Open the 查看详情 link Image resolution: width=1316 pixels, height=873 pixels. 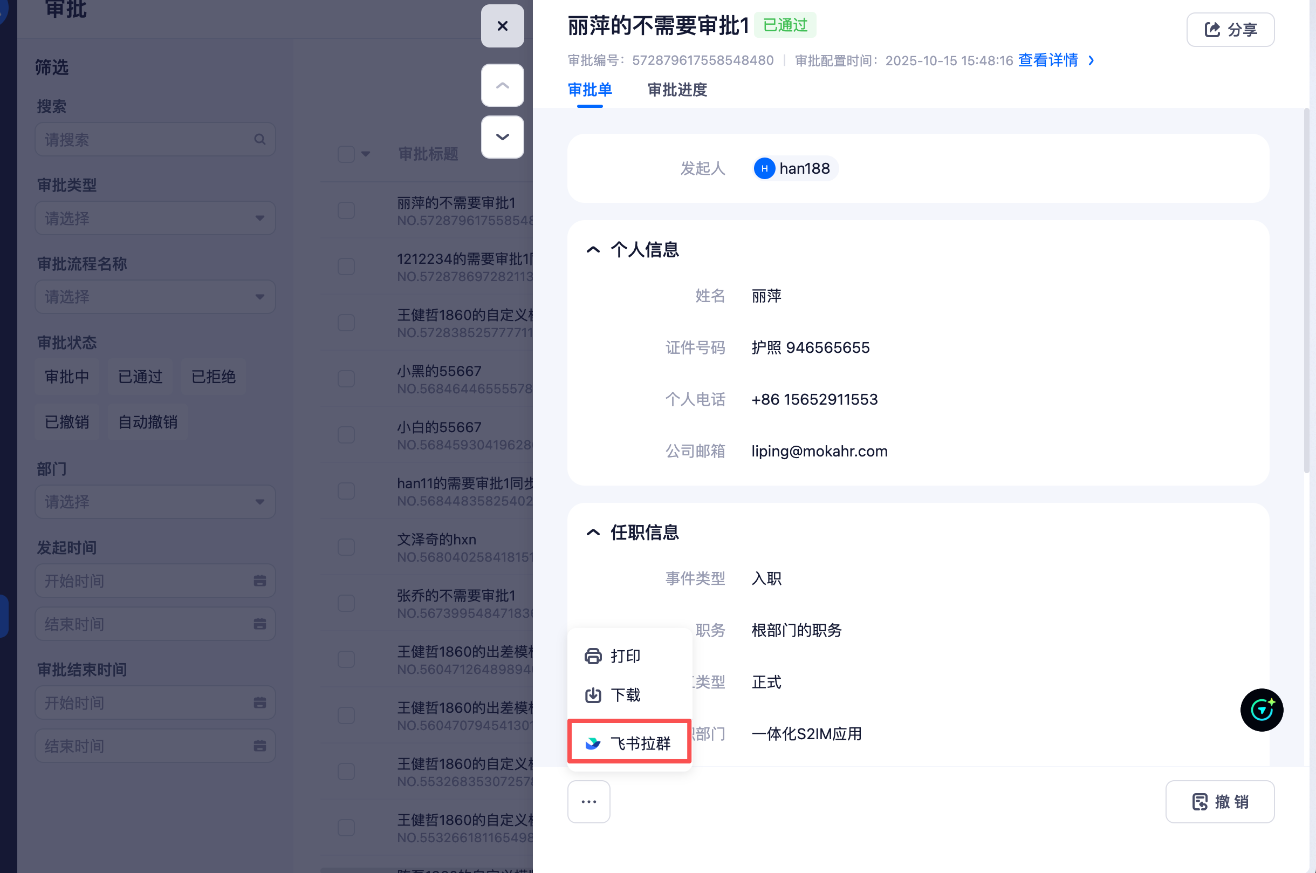(x=1048, y=60)
